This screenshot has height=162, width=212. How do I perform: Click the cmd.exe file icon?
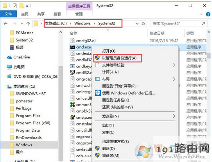(72, 47)
